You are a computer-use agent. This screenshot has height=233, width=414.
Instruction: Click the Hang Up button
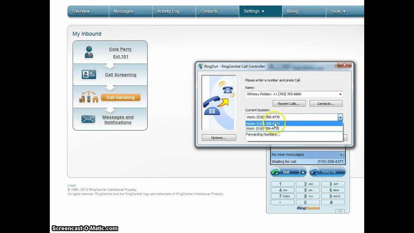coord(327,172)
